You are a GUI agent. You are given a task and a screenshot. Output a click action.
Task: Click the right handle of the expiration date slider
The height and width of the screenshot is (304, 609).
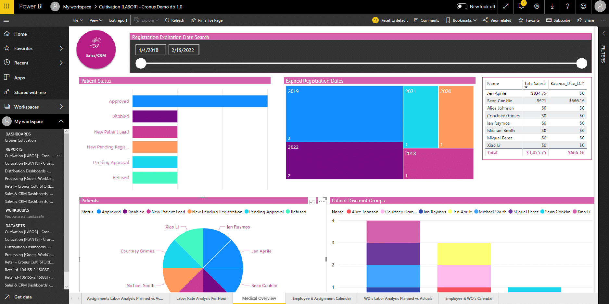pos(581,64)
